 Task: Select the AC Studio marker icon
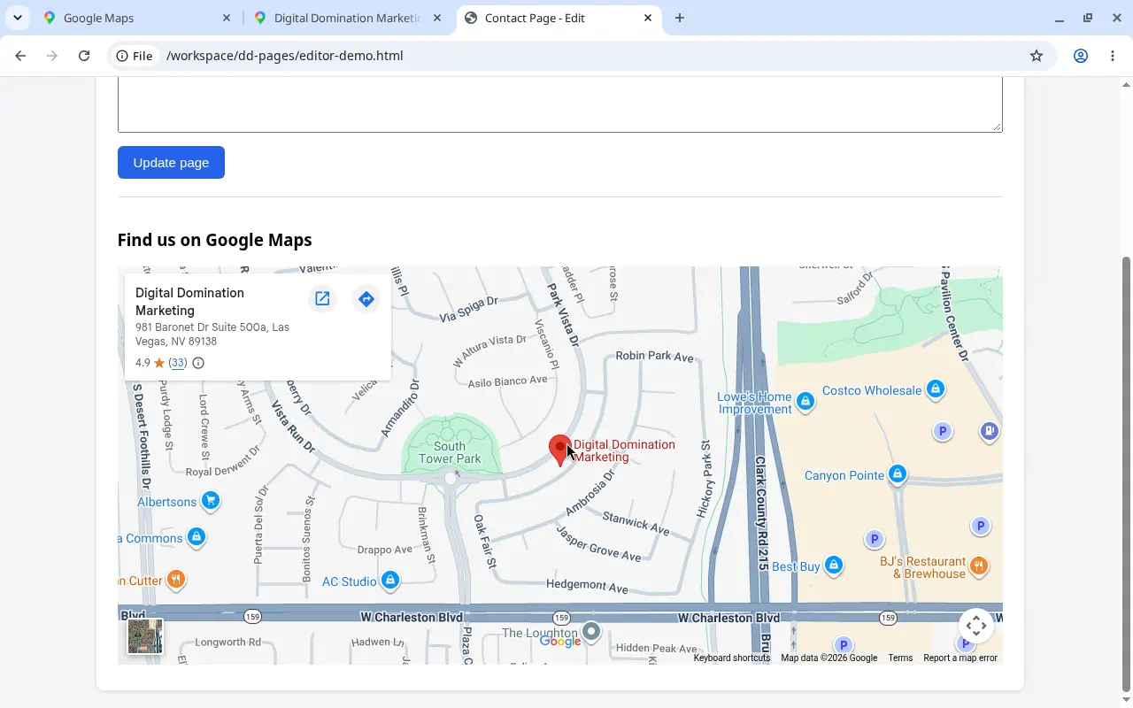pos(389,581)
